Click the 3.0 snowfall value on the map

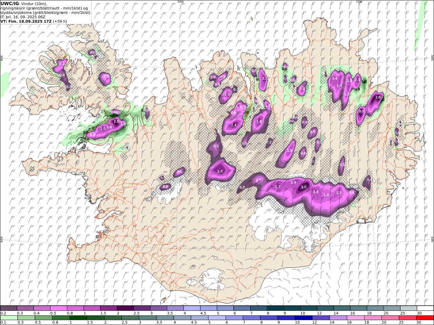304,187
